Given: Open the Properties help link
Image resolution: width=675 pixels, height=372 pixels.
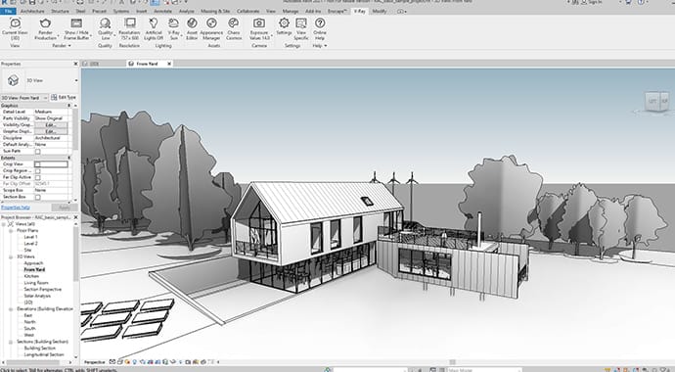Looking at the screenshot, I should point(16,208).
